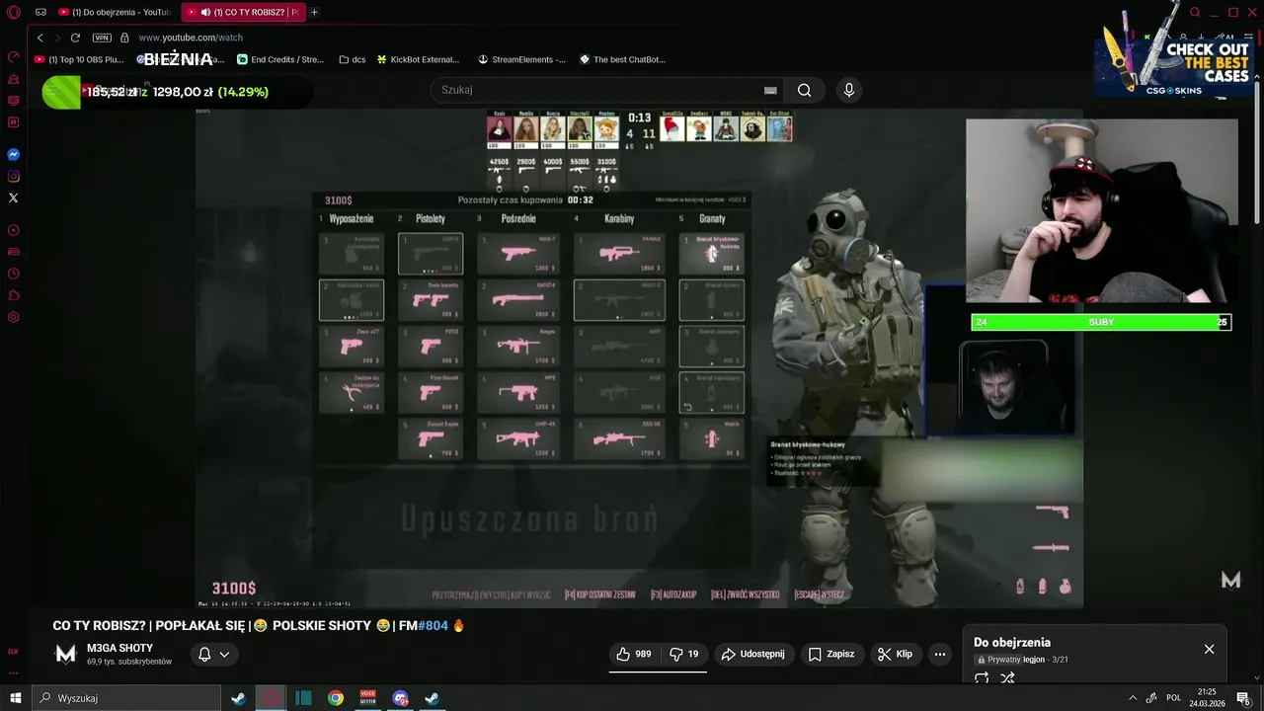Click the 'Klip' clip button
The image size is (1264, 711).
(x=895, y=654)
